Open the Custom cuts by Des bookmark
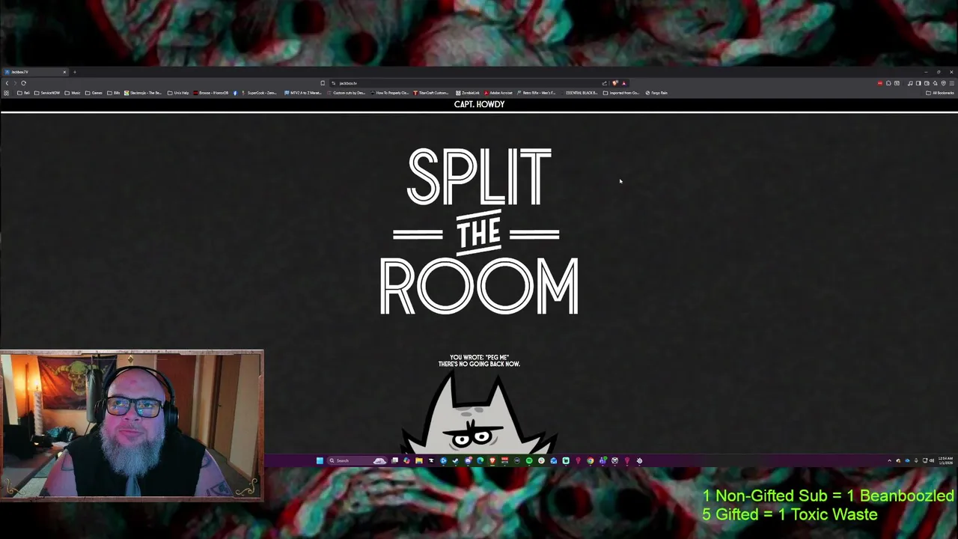Screen dimensions: 958x539 coord(346,93)
